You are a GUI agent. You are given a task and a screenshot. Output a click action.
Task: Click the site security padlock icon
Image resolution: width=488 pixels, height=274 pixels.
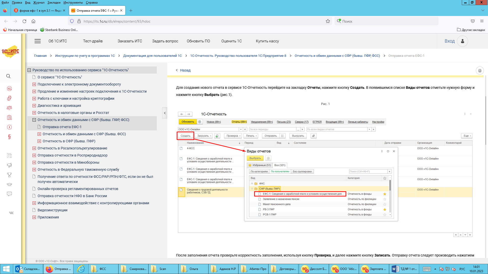(x=79, y=21)
